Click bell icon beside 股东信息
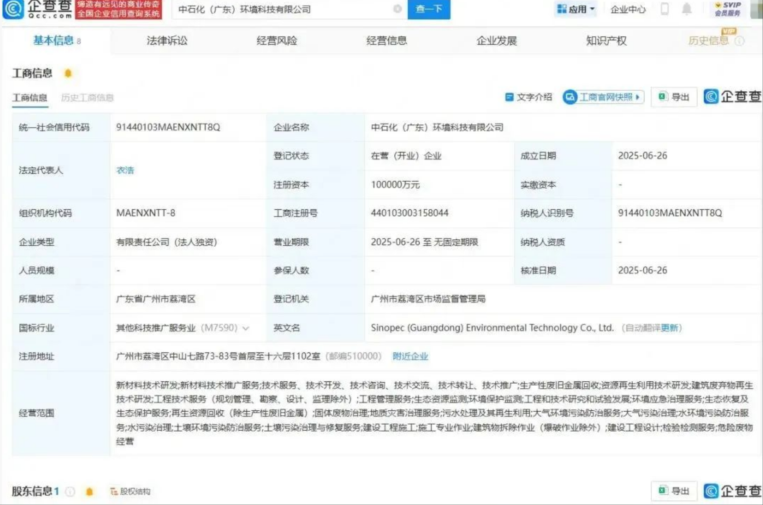 click(89, 491)
